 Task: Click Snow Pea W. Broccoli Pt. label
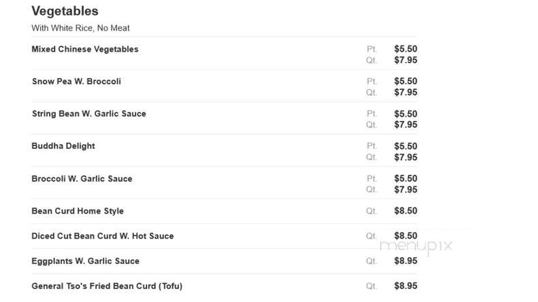[x=372, y=82]
